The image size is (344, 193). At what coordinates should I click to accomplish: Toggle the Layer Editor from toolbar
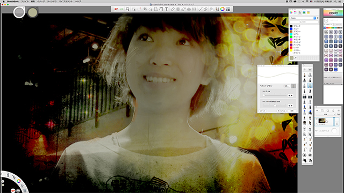pyautogui.click(x=211, y=9)
